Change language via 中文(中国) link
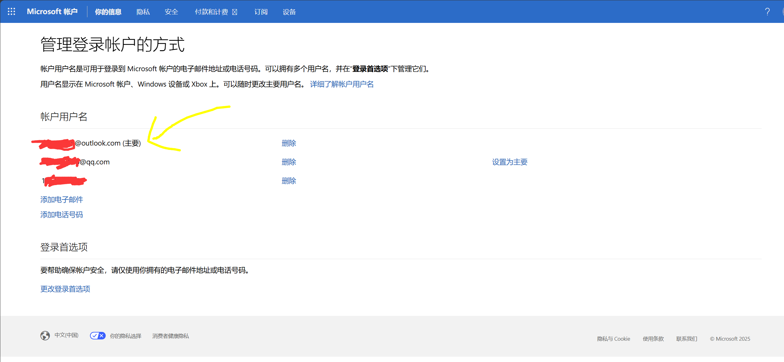Viewport: 784px width, 362px height. [66, 335]
